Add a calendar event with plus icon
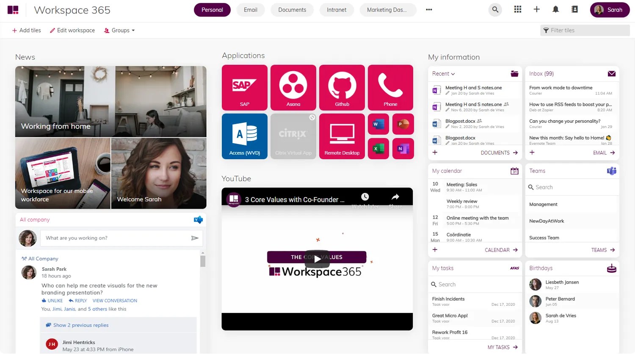The height and width of the screenshot is (354, 635). pyautogui.click(x=435, y=250)
